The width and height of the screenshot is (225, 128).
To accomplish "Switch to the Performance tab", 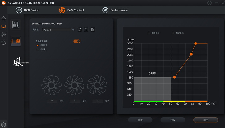I will pos(115,10).
